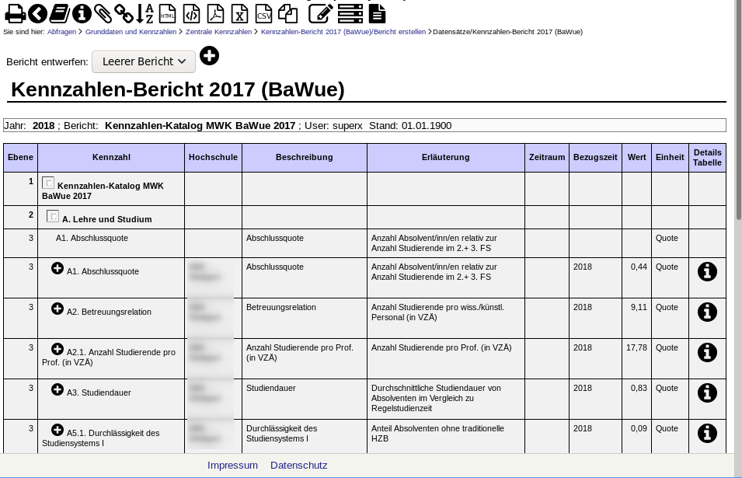
Task: Open the Leerer Bericht dropdown
Action: pos(144,61)
